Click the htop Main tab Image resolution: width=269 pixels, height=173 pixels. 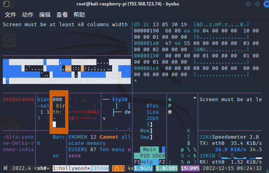[x=150, y=150]
